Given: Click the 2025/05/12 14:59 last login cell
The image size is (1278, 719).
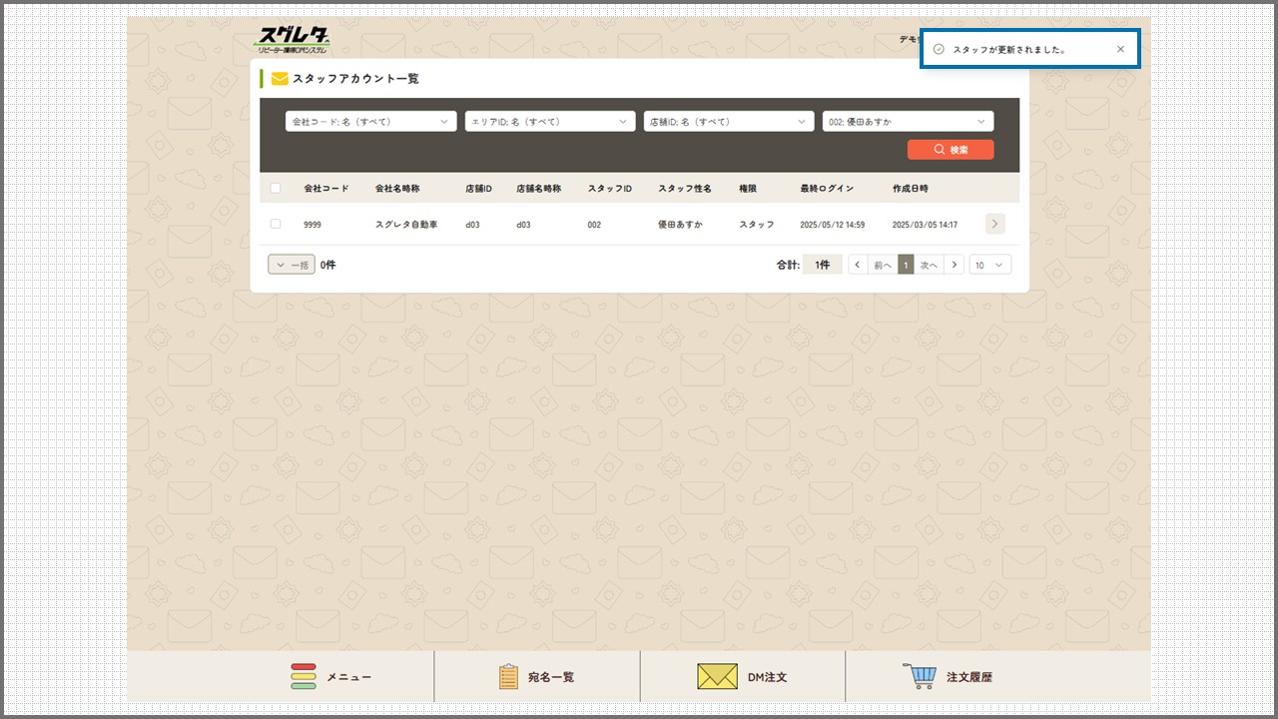Looking at the screenshot, I should (x=833, y=225).
